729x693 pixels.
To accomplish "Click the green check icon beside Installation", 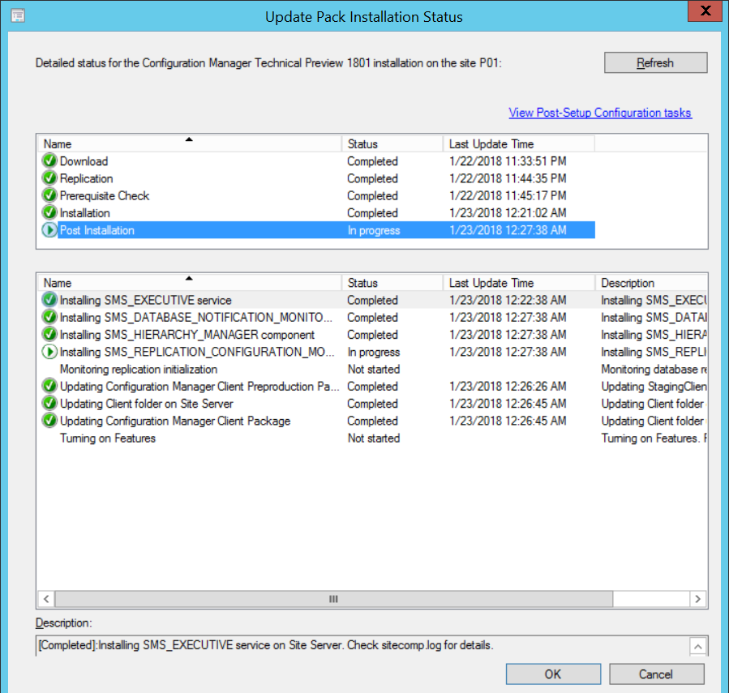I will [x=49, y=212].
